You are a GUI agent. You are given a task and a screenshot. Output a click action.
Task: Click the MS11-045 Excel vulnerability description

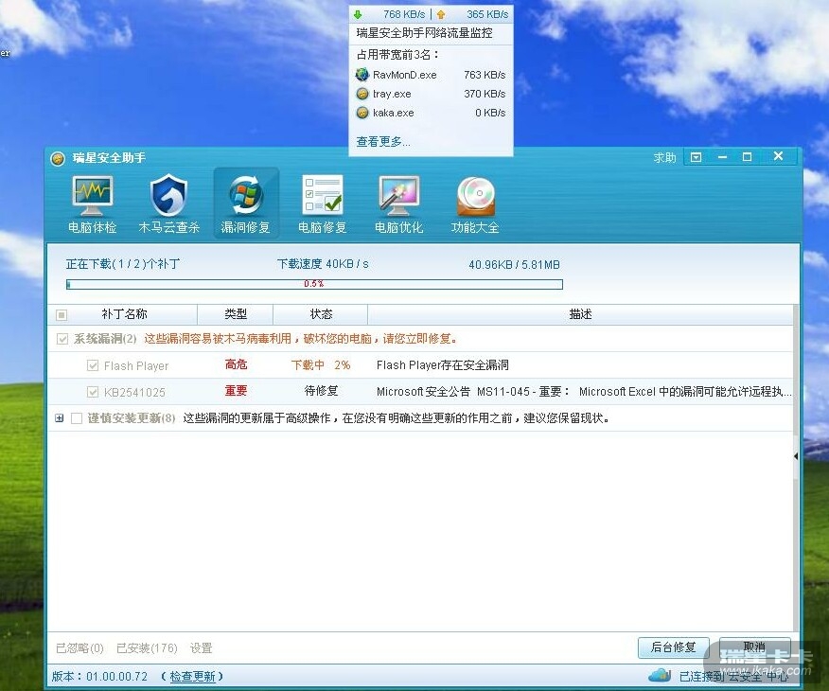[x=584, y=392]
